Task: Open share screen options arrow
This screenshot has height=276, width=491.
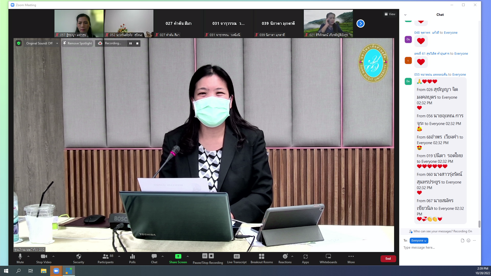Action: (188, 256)
